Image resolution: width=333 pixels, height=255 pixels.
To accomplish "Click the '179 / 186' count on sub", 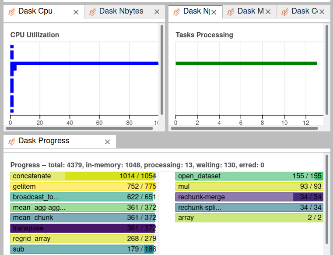I will 142,249.
